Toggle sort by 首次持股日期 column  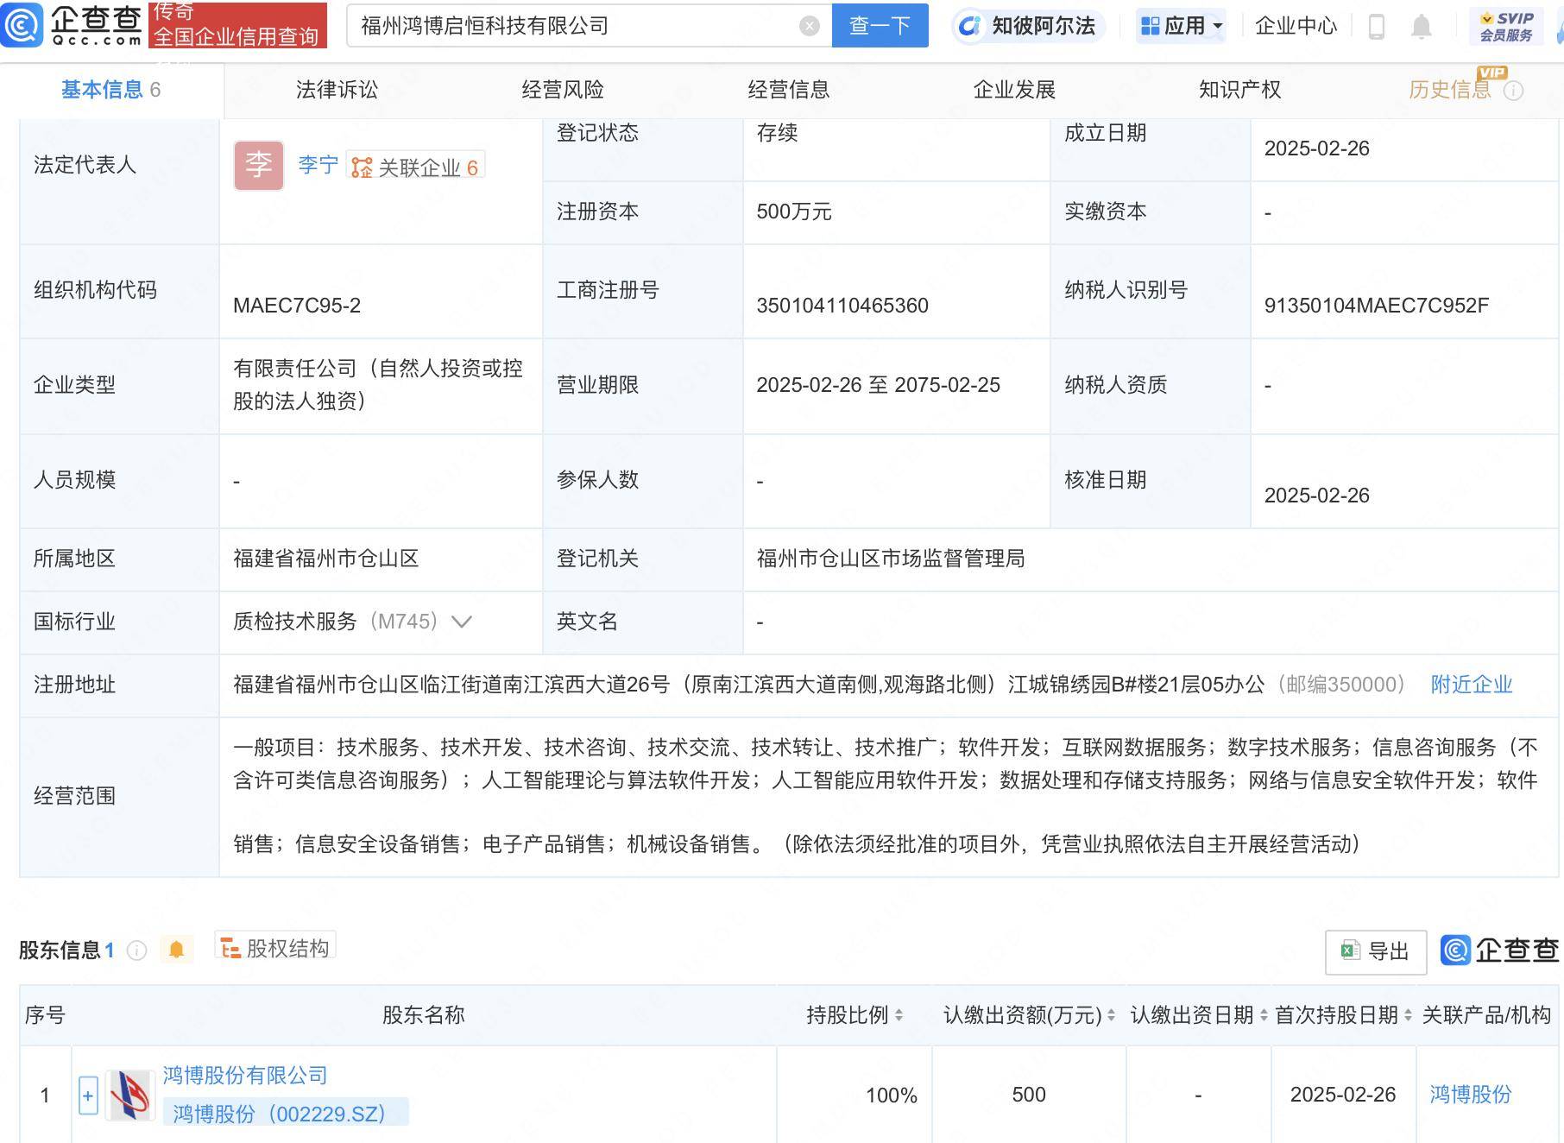pyautogui.click(x=1410, y=1016)
